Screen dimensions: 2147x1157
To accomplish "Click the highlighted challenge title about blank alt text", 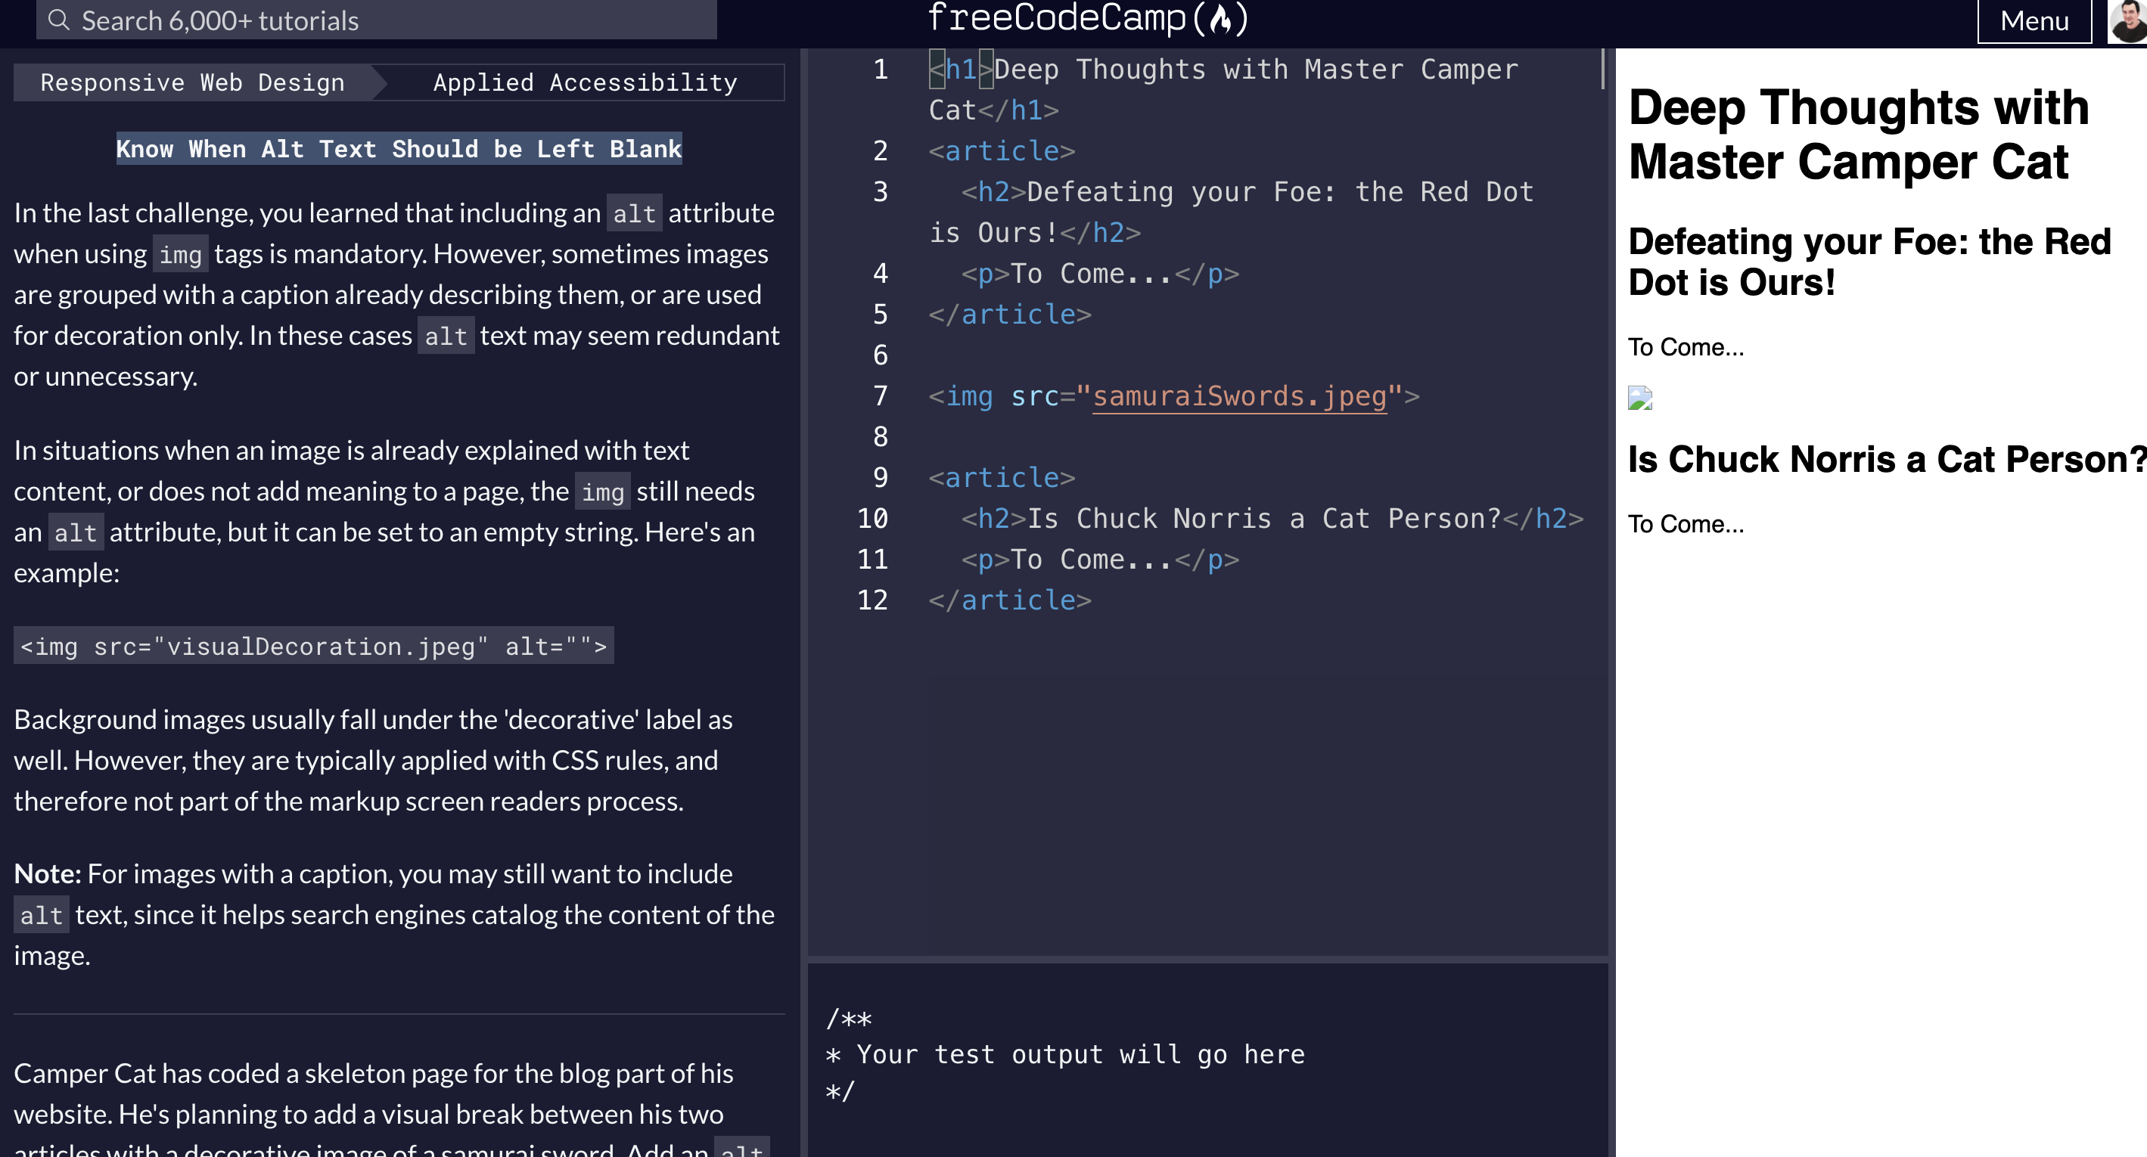I will [399, 148].
